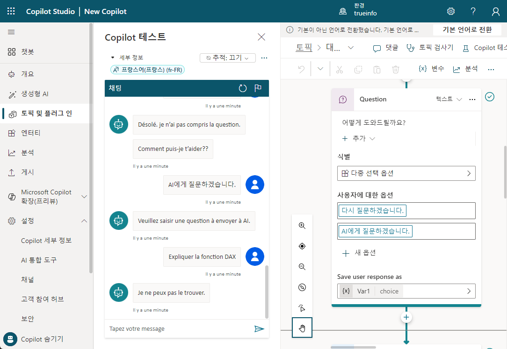Focus the Tapez votre message input

pos(180,328)
